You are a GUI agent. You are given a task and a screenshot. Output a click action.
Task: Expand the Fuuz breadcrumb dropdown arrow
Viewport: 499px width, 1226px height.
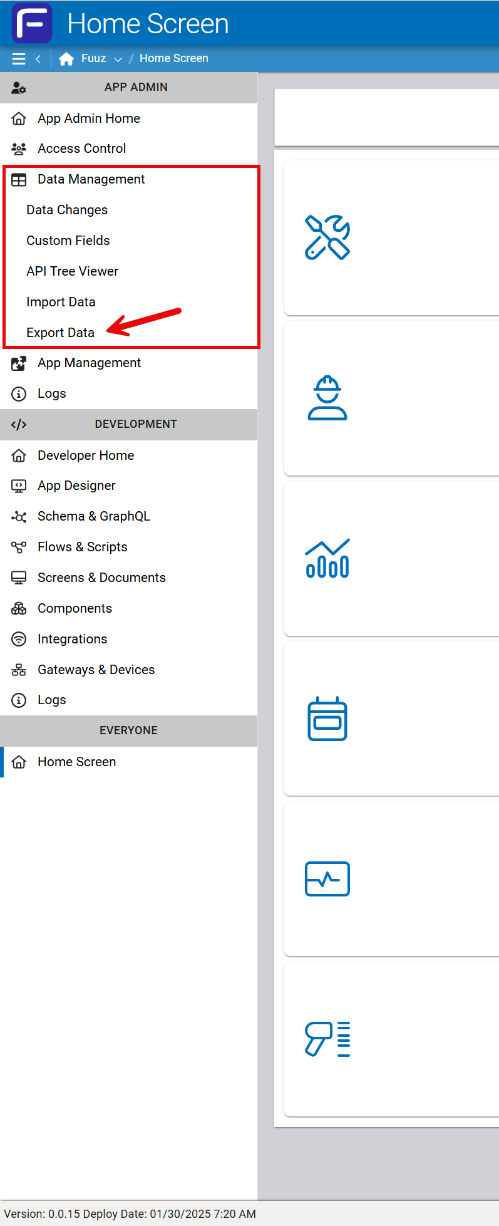[x=118, y=59]
